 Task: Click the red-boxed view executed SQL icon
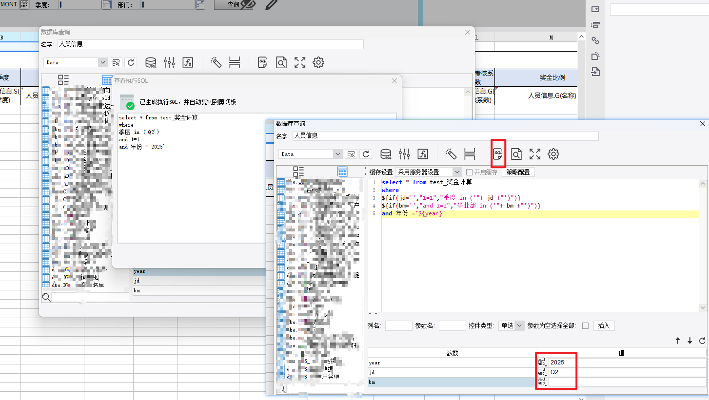click(x=498, y=154)
